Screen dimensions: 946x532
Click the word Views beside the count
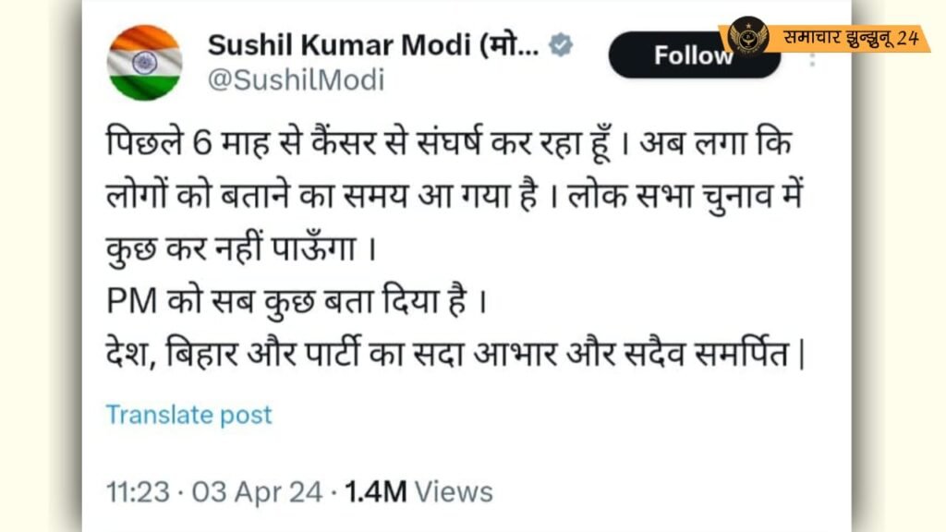[x=454, y=491]
